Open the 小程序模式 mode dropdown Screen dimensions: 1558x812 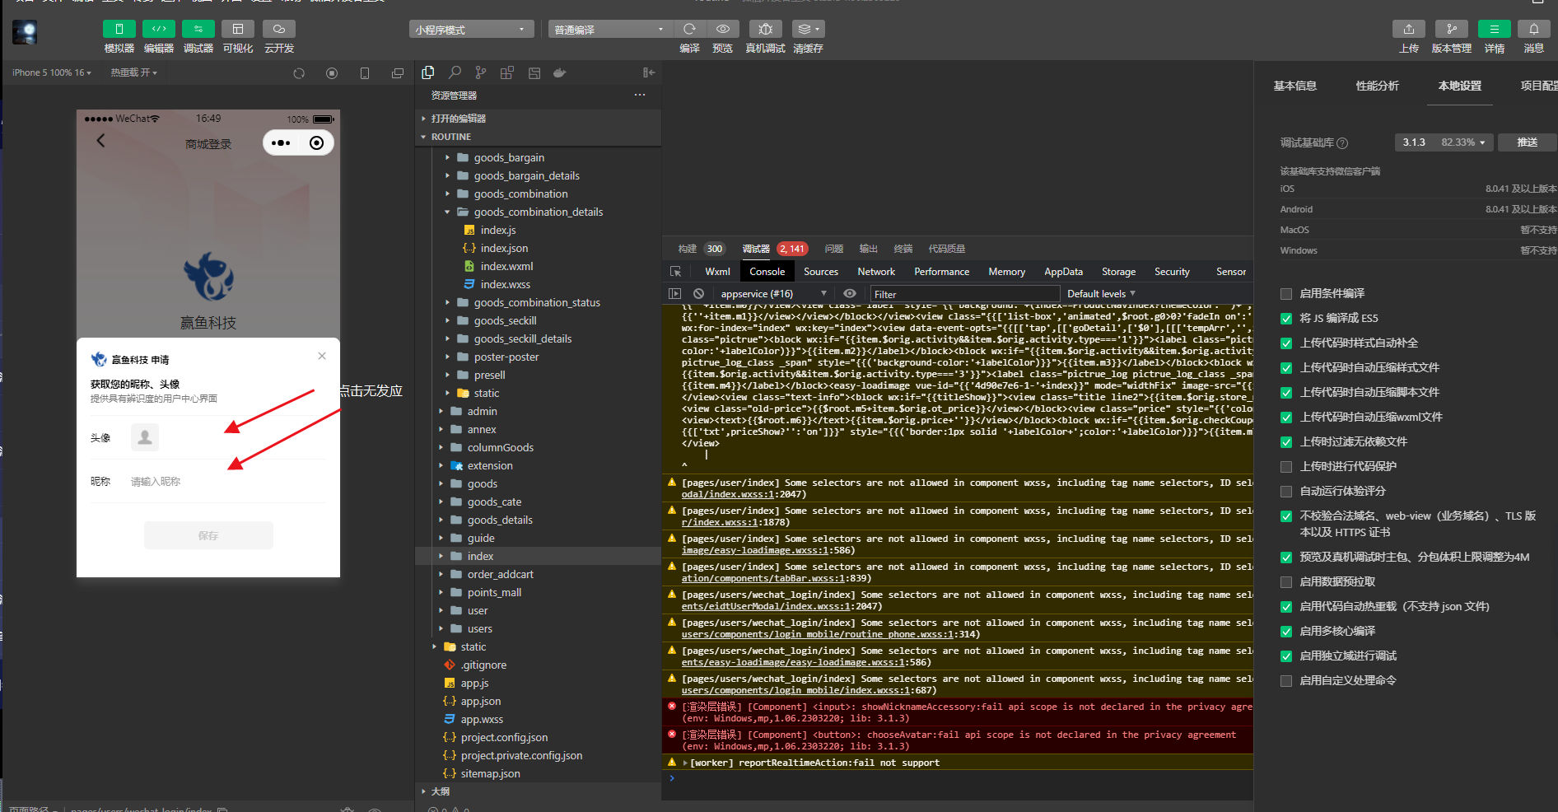pos(471,30)
